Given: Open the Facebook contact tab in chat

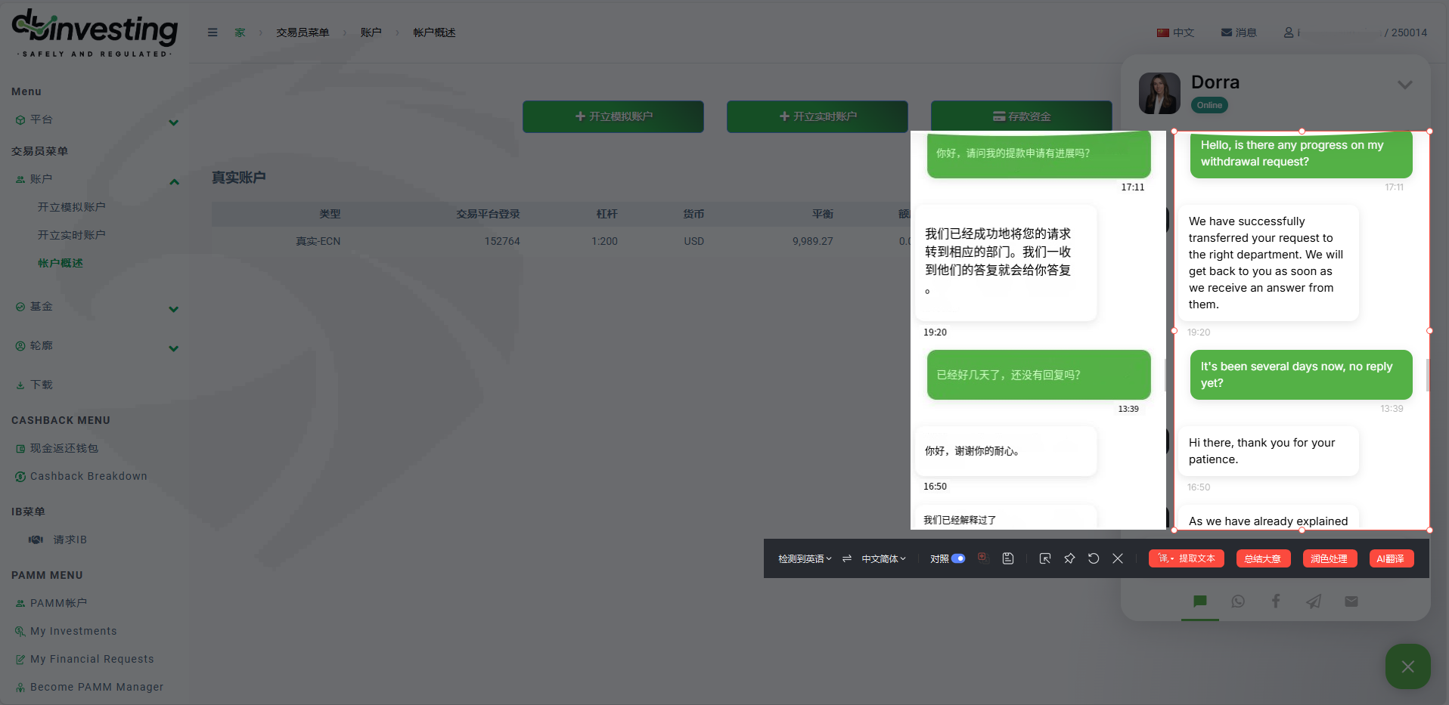Looking at the screenshot, I should (x=1276, y=601).
